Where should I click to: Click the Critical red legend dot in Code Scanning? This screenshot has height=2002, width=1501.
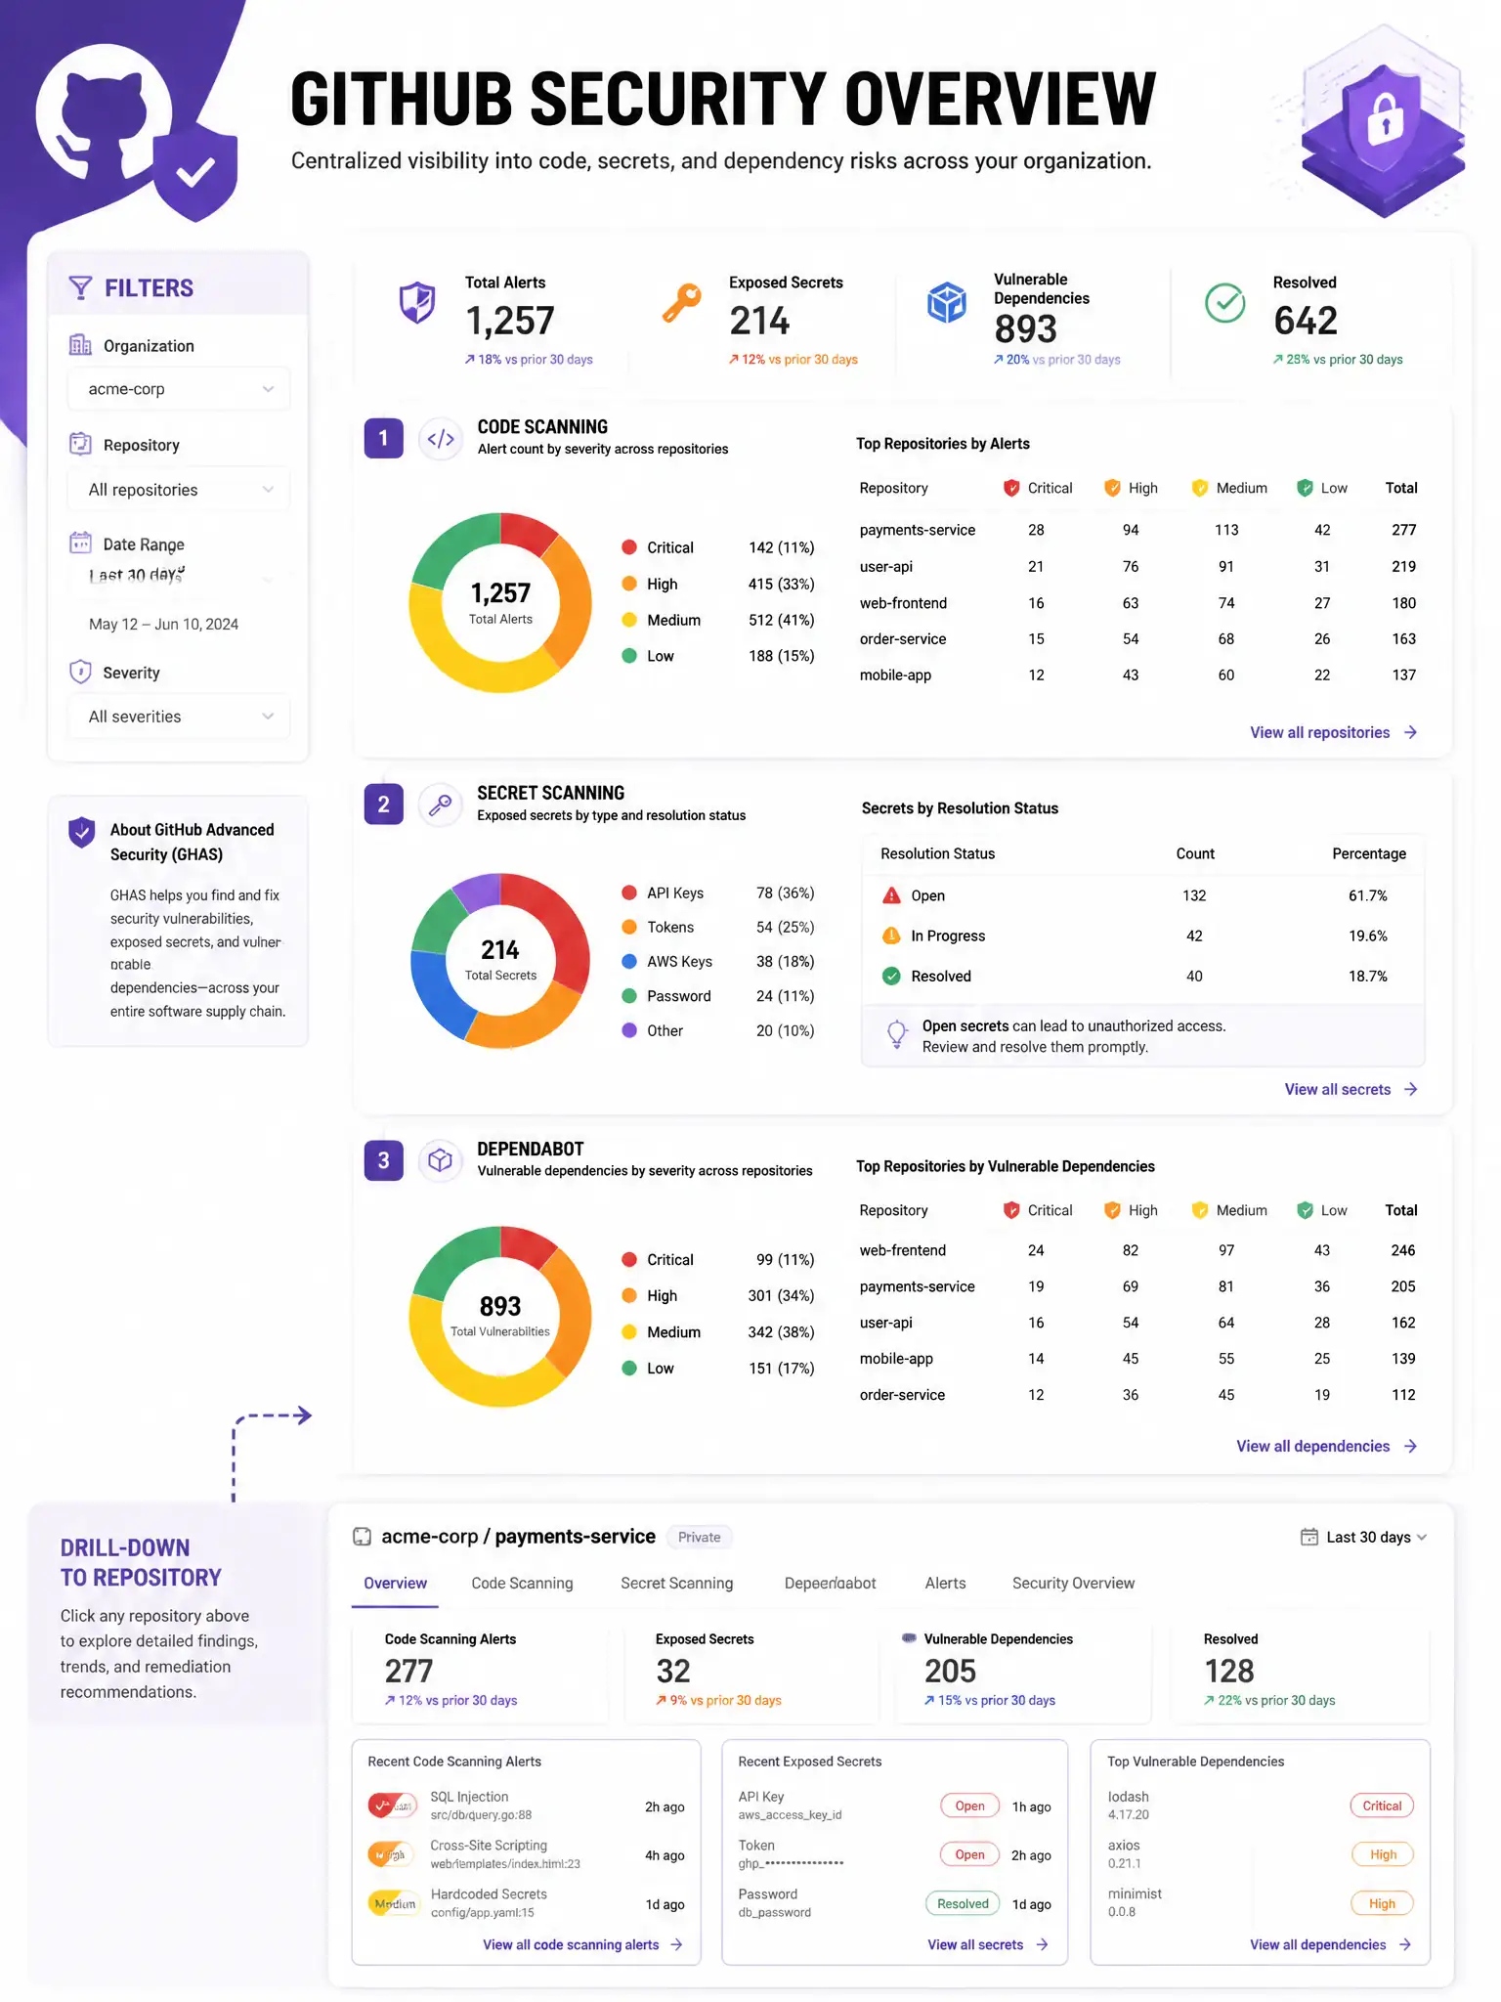click(x=629, y=547)
